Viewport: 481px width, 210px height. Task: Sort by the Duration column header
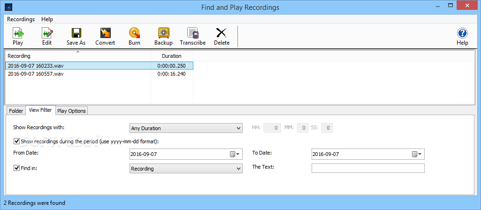(172, 56)
